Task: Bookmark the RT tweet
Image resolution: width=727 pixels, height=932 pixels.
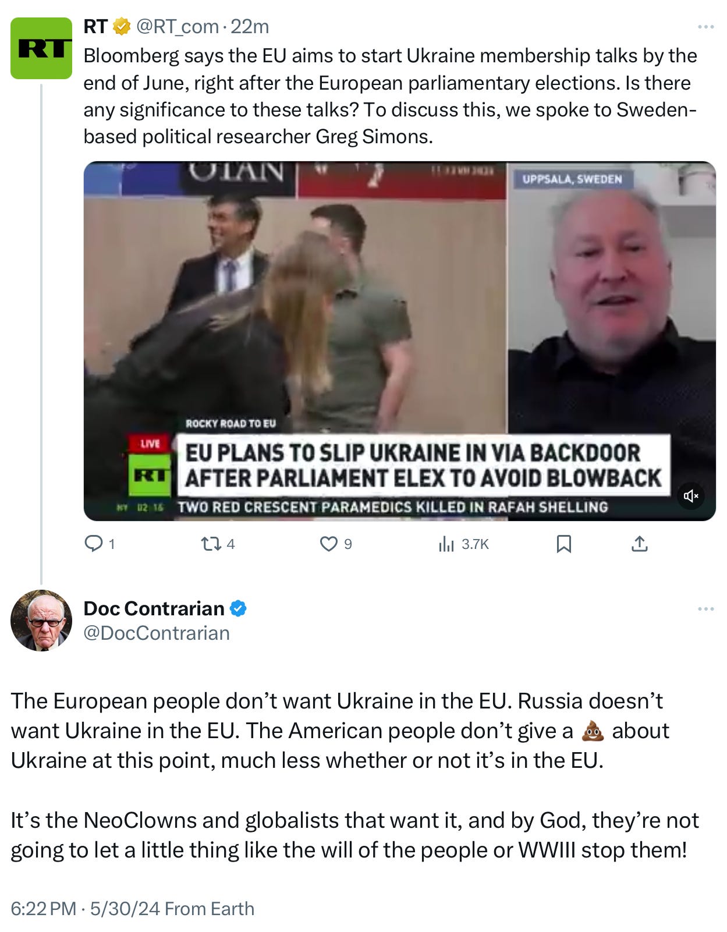Action: (x=563, y=544)
